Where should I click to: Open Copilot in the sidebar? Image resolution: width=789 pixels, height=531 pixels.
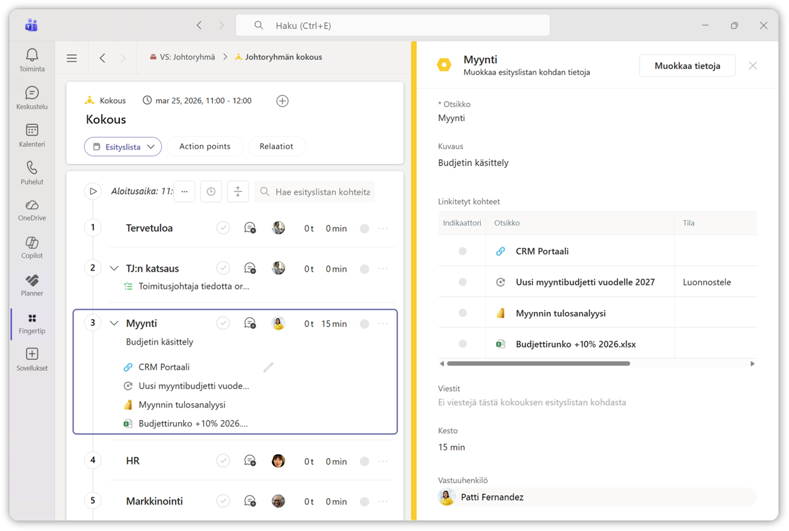click(32, 247)
